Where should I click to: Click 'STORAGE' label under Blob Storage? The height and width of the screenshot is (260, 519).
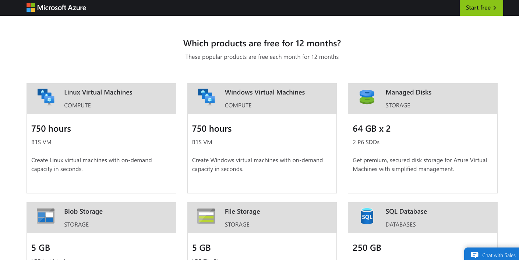tap(77, 224)
